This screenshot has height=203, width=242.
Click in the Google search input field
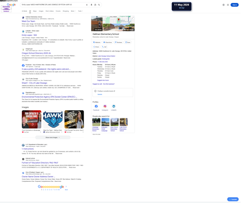click(x=53, y=5)
